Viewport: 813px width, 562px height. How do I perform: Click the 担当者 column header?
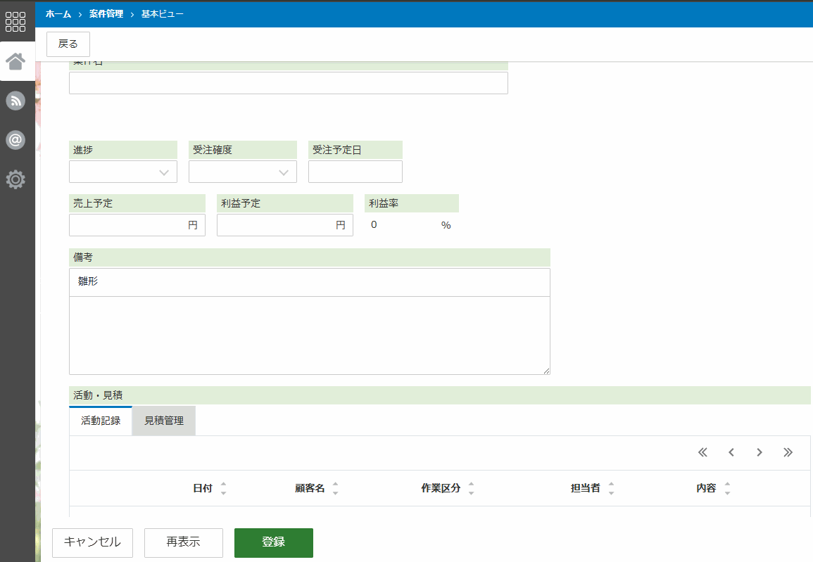pyautogui.click(x=586, y=488)
